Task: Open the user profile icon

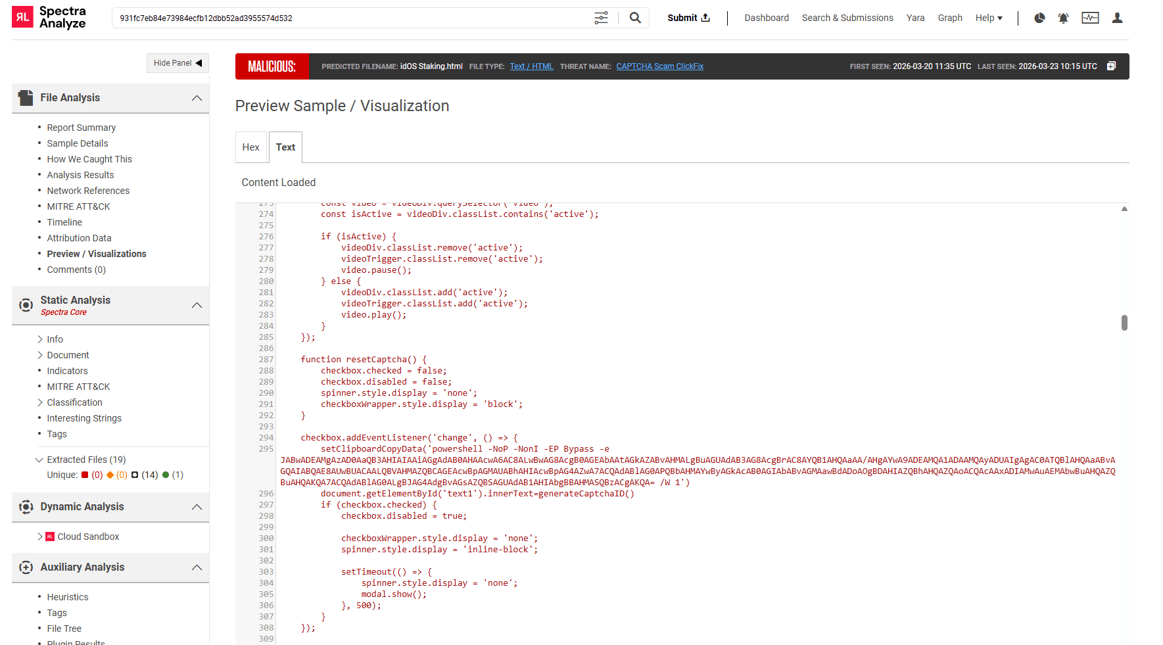Action: coord(1117,18)
